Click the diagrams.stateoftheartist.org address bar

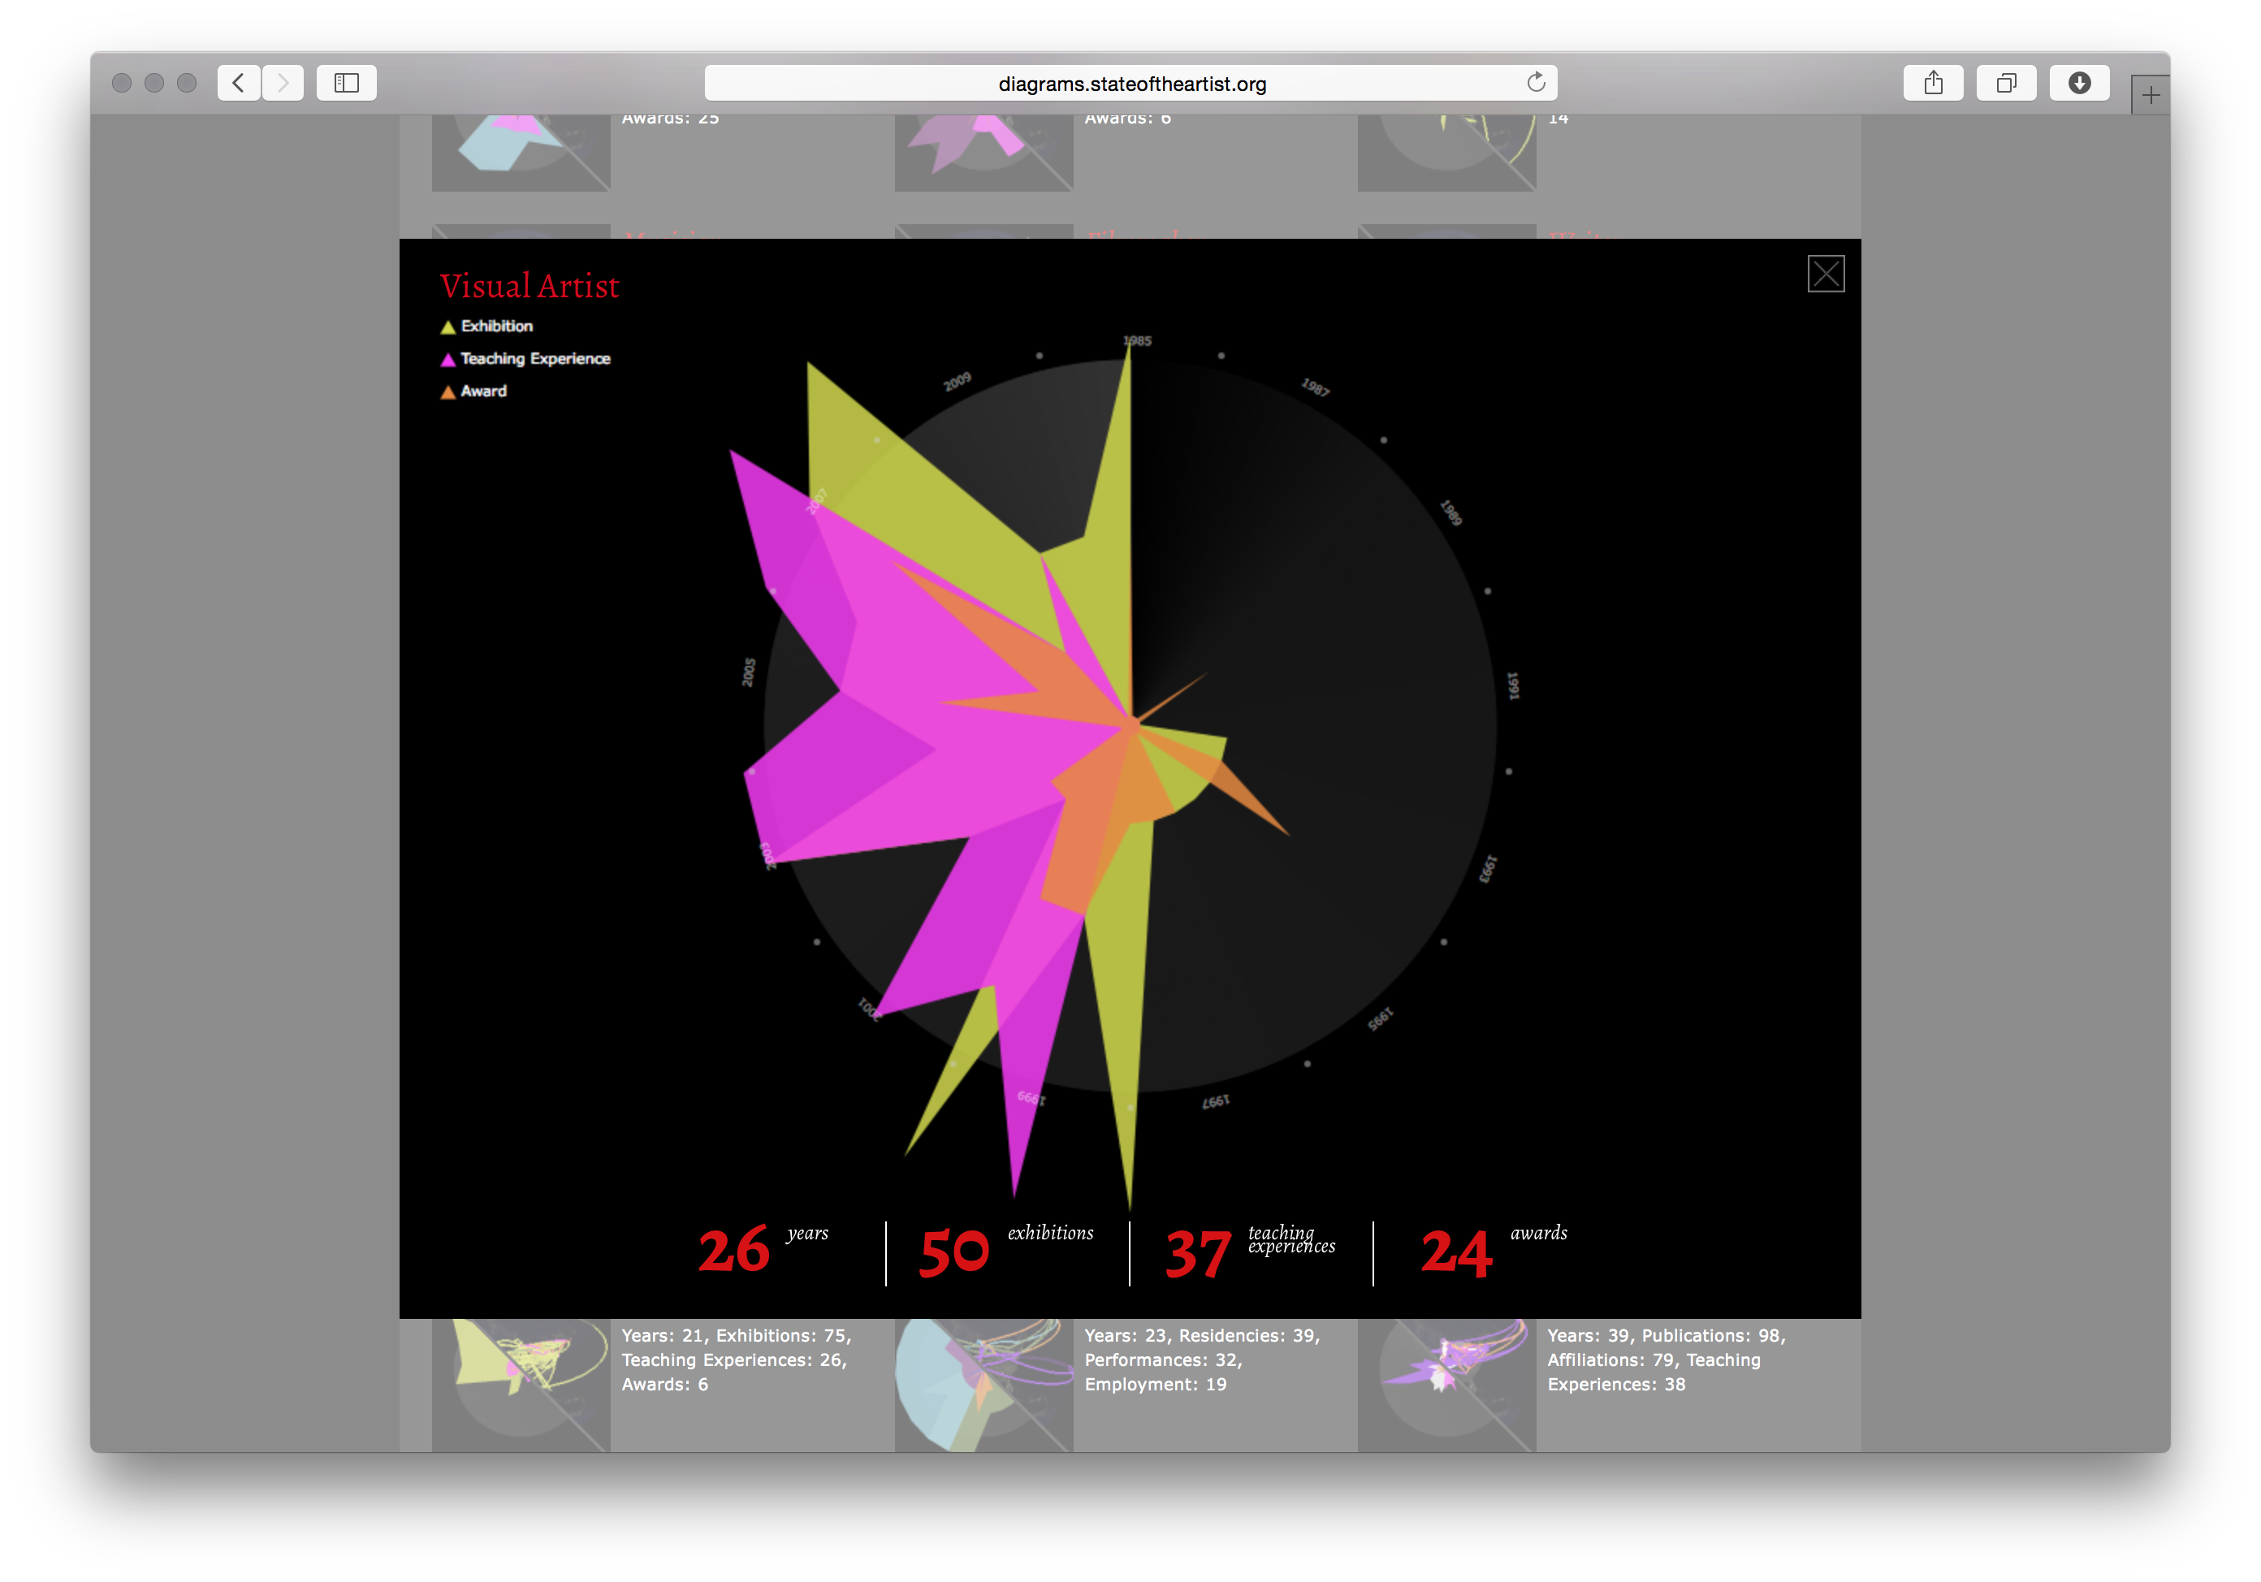coord(1130,84)
